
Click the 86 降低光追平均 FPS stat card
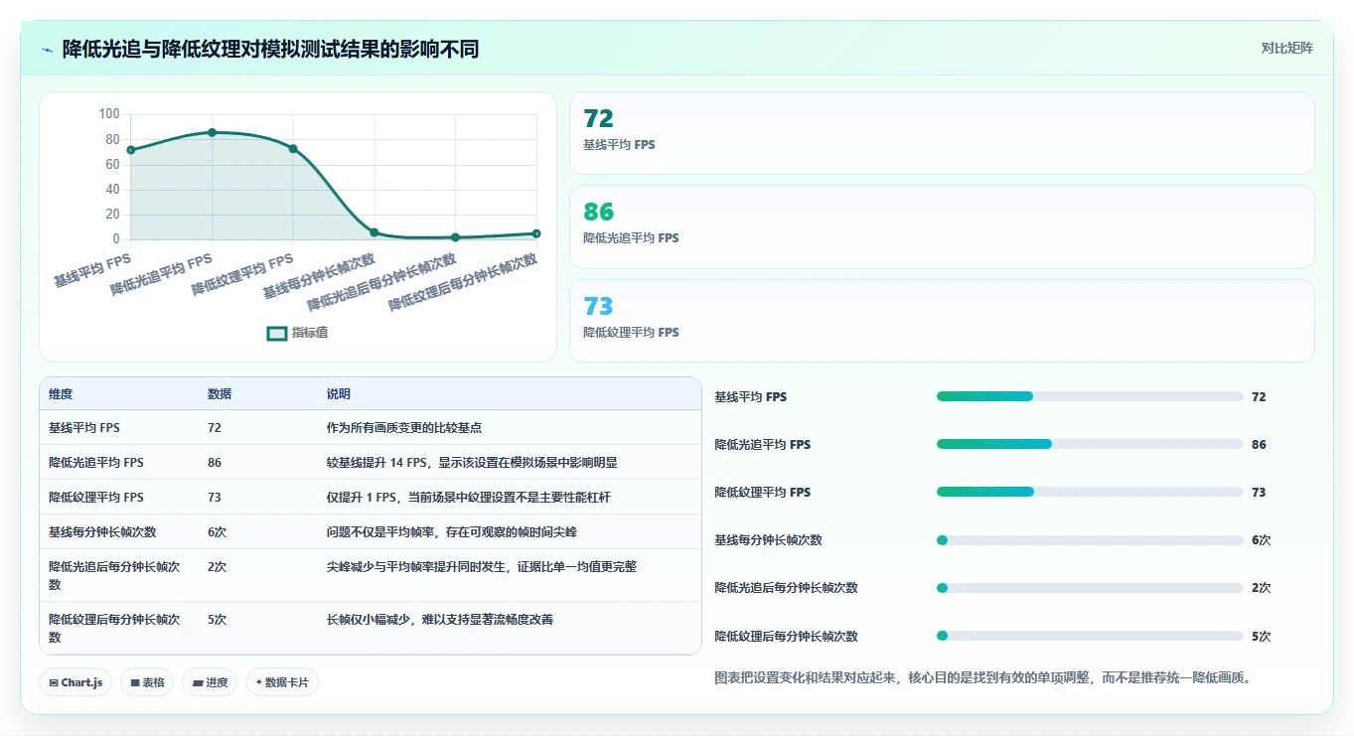(x=942, y=226)
